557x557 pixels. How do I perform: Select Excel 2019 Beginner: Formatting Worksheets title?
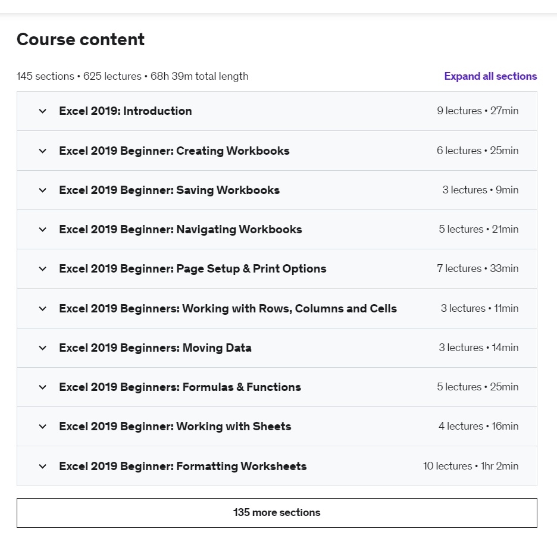tap(183, 467)
